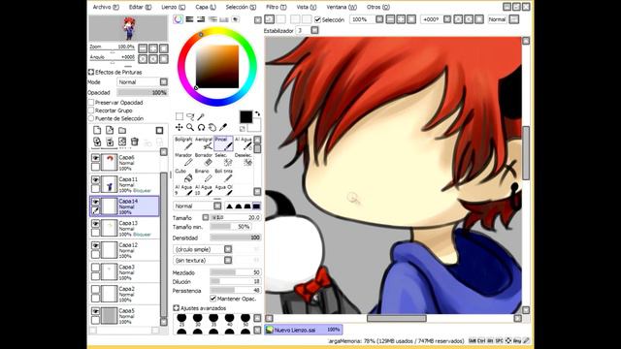
Task: Pick the eyedropper color picker tool
Action: pyautogui.click(x=223, y=127)
